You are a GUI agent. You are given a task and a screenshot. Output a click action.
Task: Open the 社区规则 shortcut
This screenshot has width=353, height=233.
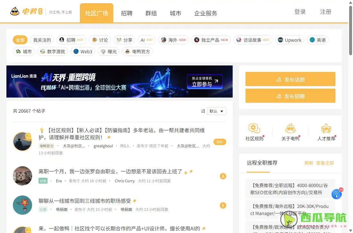[x=254, y=132]
